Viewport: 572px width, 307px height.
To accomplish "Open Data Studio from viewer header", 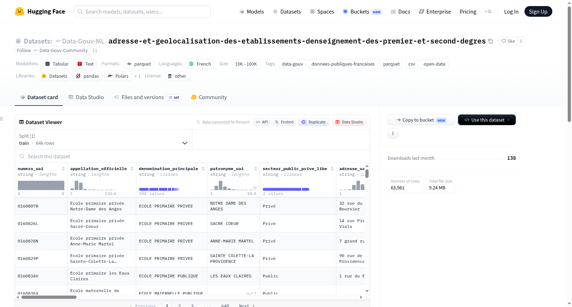I will (349, 122).
